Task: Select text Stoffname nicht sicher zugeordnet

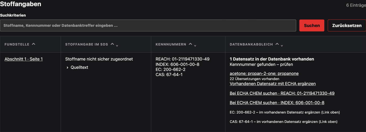Action: tap(99, 59)
